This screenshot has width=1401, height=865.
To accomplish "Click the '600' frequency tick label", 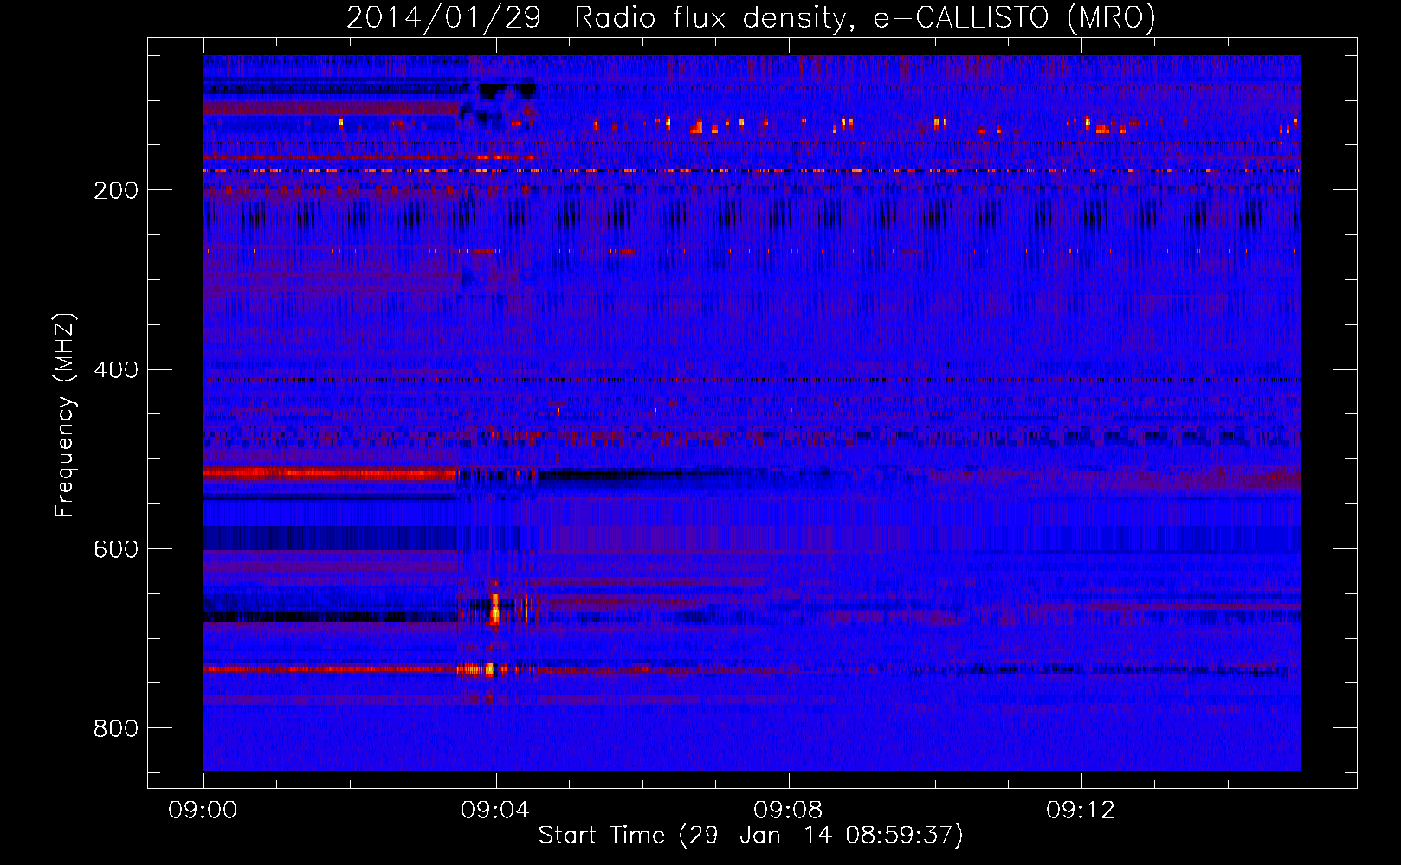I will click(116, 549).
